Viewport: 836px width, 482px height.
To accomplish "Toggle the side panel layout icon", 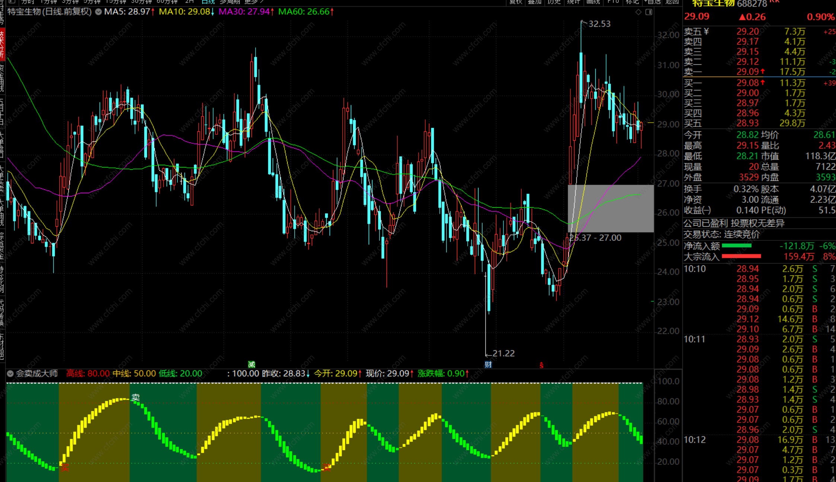I will (649, 12).
